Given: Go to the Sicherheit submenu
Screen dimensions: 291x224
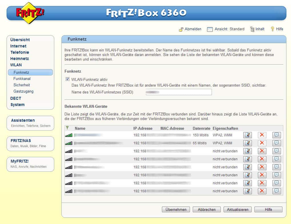Looking at the screenshot, I should (21, 85).
